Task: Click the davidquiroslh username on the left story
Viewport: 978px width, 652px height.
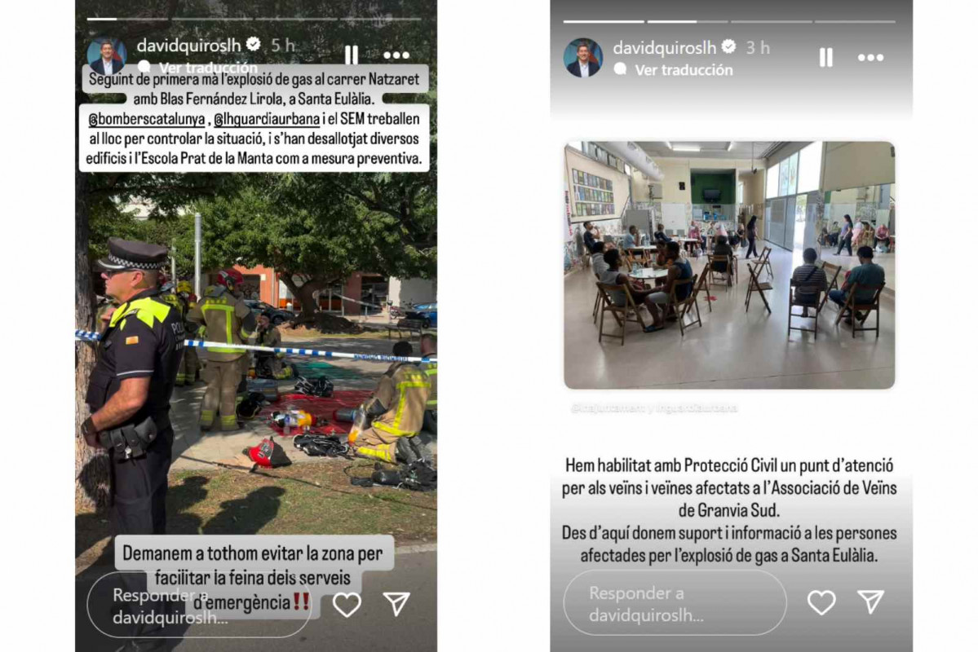Action: click(x=188, y=45)
